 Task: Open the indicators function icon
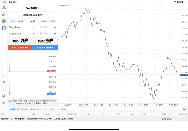pos(4,89)
